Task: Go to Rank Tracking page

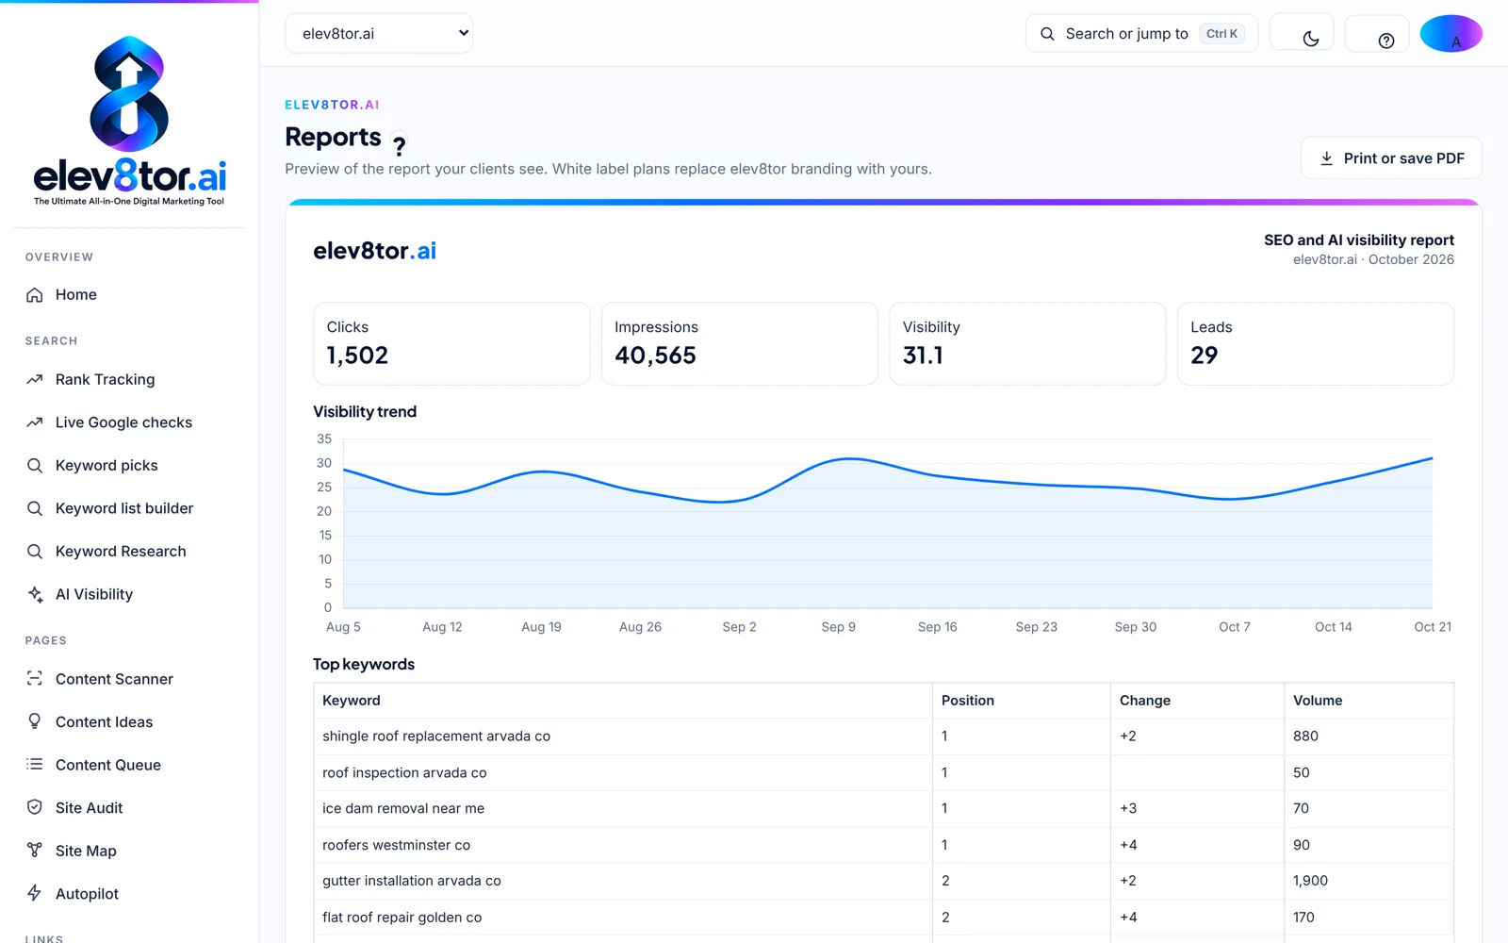Action: click(106, 380)
